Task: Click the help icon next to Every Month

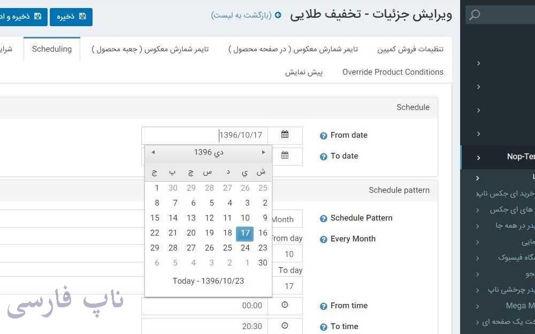Action: [x=324, y=239]
